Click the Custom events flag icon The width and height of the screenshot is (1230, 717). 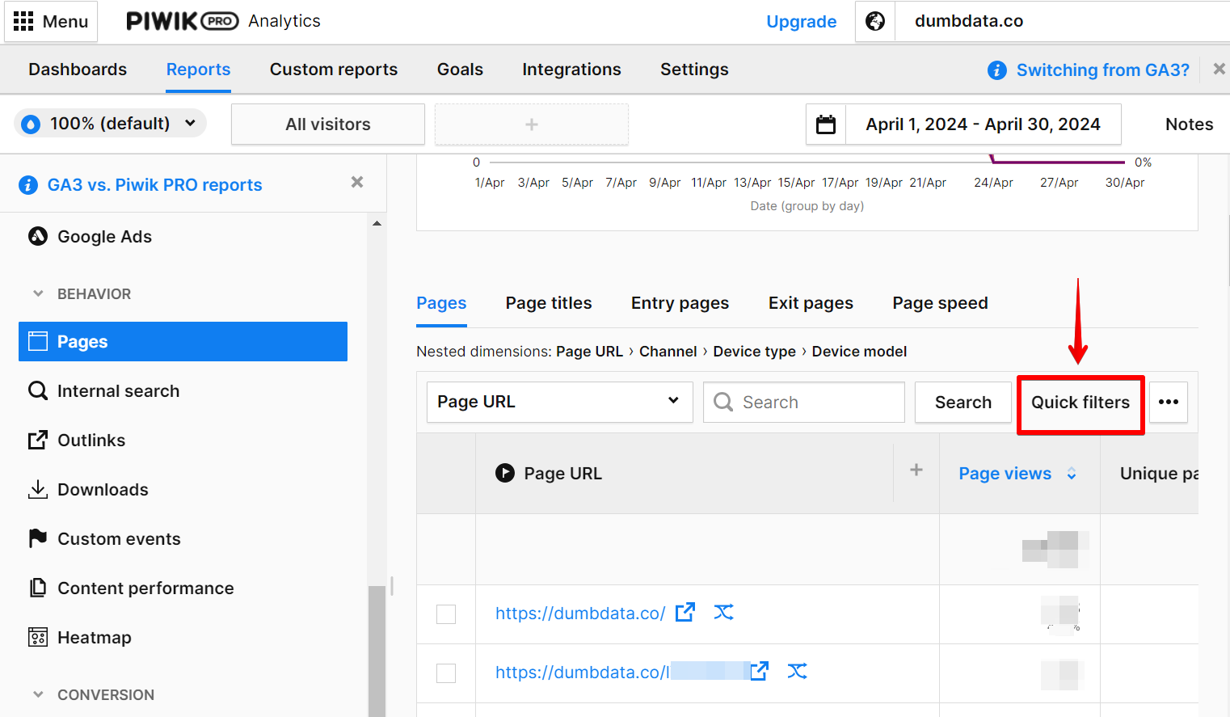tap(38, 538)
